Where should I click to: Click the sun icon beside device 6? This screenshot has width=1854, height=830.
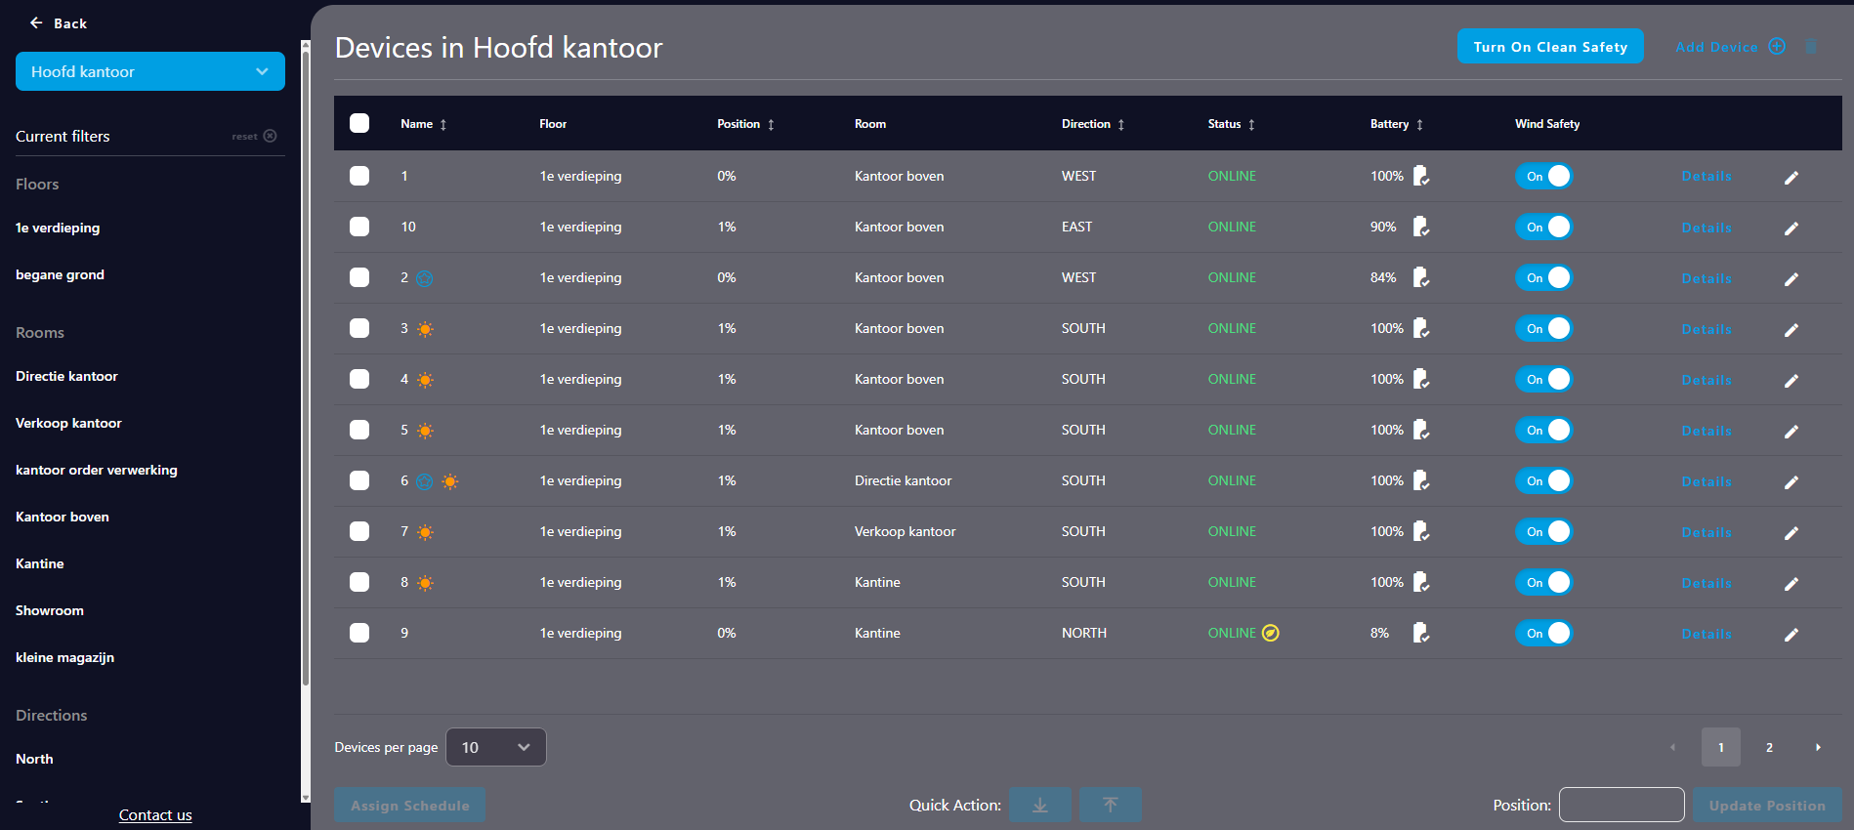tap(449, 481)
